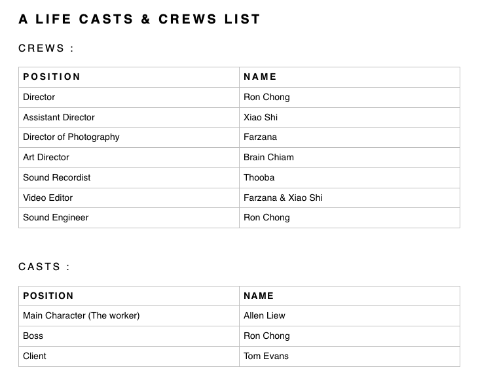The width and height of the screenshot is (478, 382).
Task: Click the 'A LIFE CASTS & CREWS LIST' title
Action: (139, 19)
